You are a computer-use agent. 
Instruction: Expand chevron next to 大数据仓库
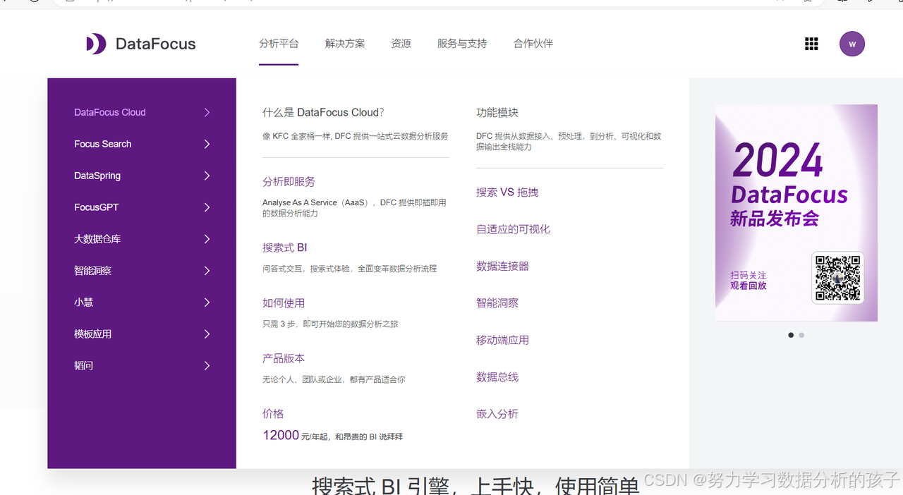pos(207,239)
